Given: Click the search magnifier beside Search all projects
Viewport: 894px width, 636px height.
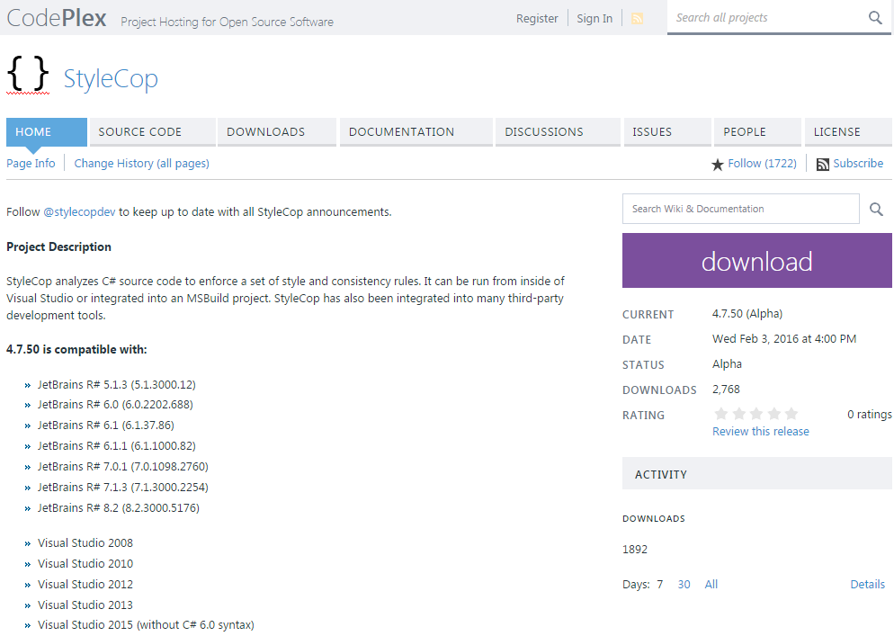Looking at the screenshot, I should pos(875,18).
